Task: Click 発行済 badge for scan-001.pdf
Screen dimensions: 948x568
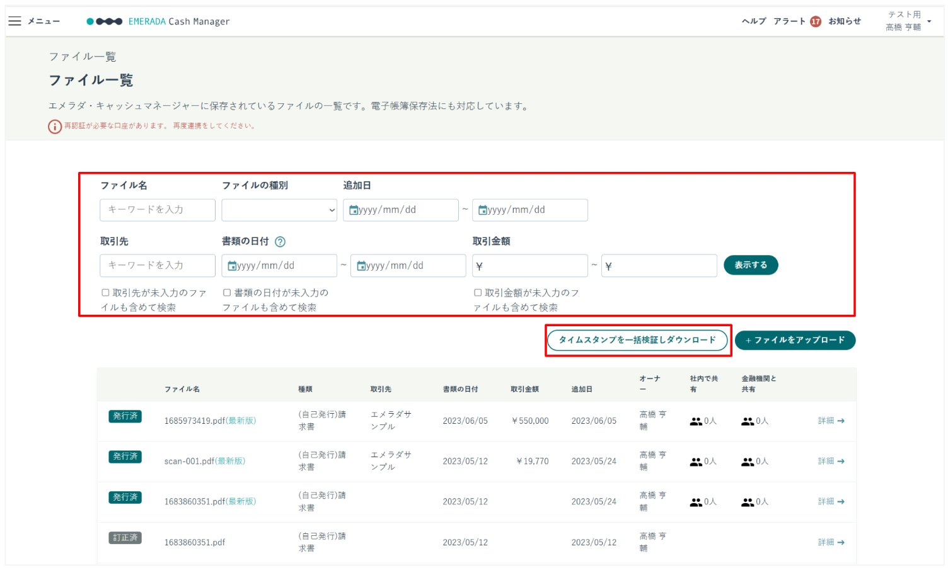Action: 125,457
